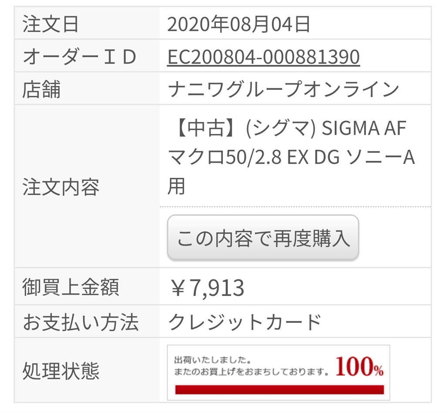Click the 注文内容 row label

61,186
